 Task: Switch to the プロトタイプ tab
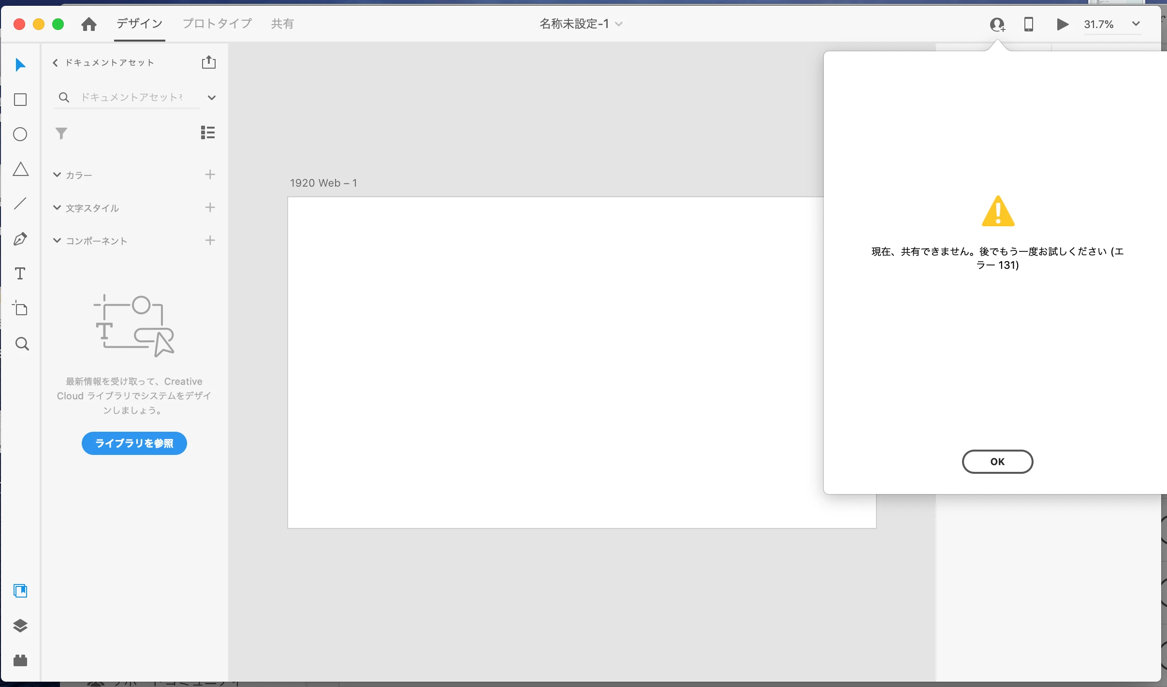point(217,24)
